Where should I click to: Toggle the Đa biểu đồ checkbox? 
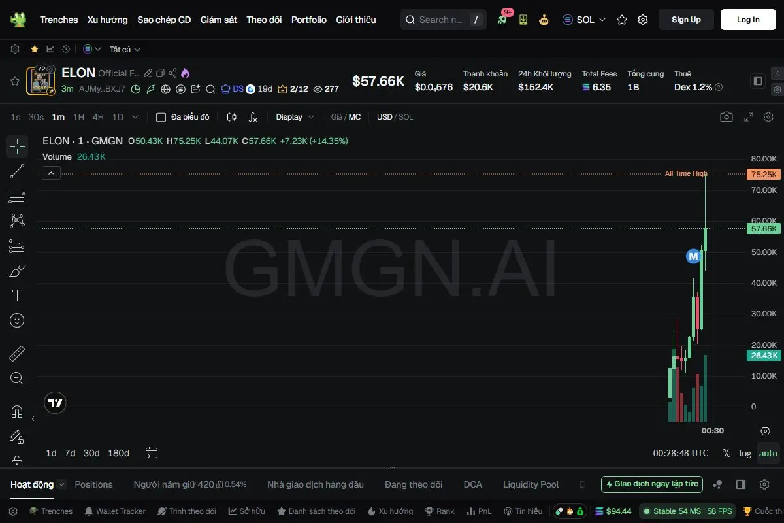point(161,117)
